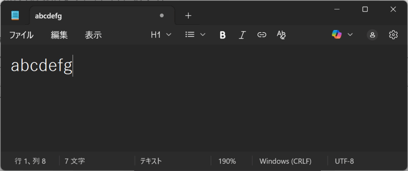This screenshot has height=171, width=408.
Task: Toggle italic formatting
Action: 242,35
